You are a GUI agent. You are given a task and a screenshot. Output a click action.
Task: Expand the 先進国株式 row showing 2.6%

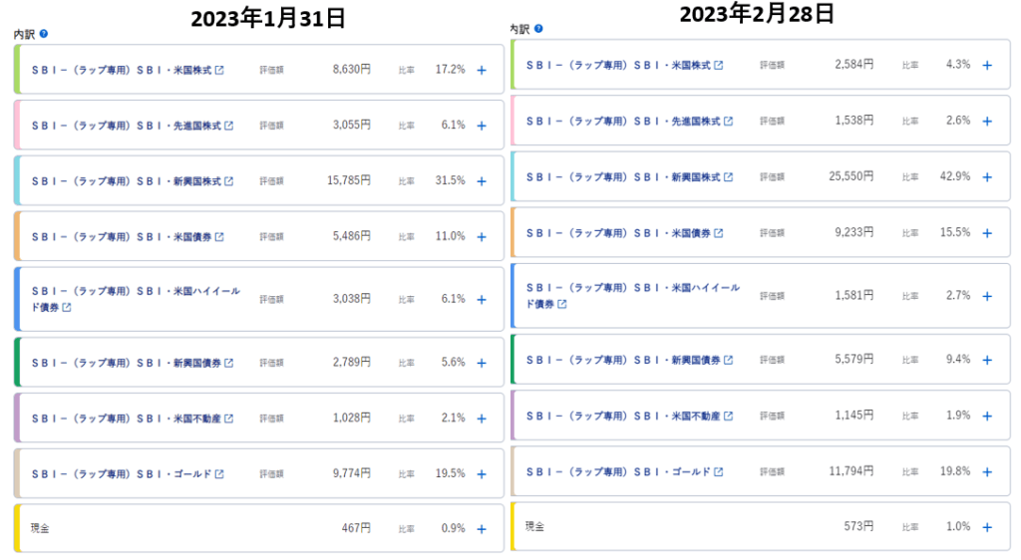[x=988, y=121]
